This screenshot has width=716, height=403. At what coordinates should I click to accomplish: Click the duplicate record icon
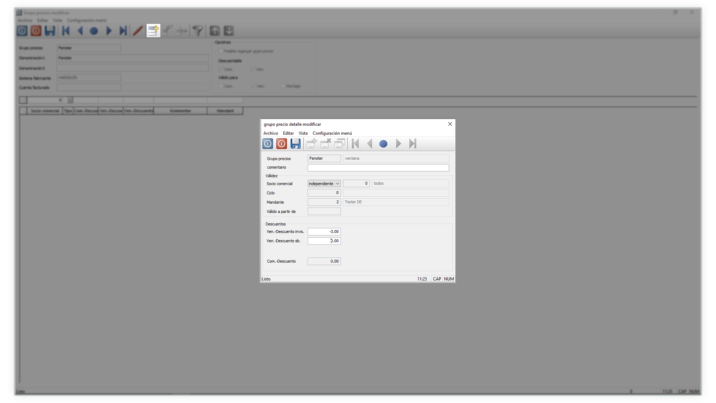[340, 144]
